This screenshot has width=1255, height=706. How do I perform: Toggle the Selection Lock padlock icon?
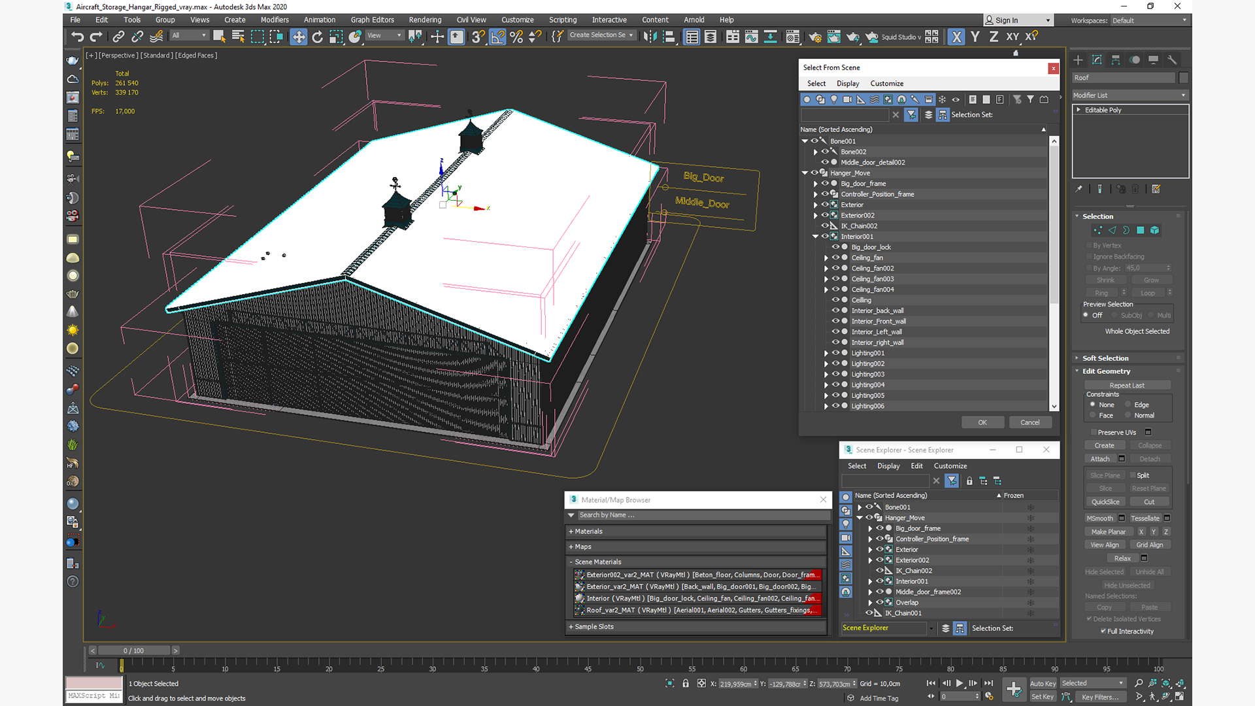685,683
